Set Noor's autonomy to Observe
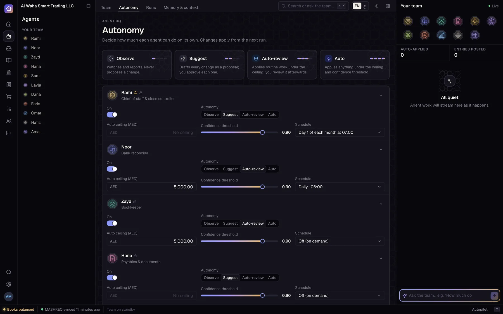Image resolution: width=503 pixels, height=314 pixels. click(x=211, y=169)
